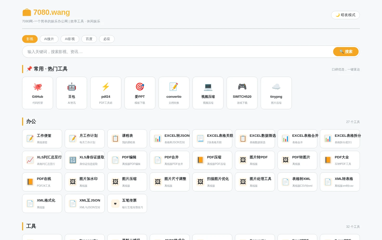Open the 表格转XML tool link

point(297,182)
